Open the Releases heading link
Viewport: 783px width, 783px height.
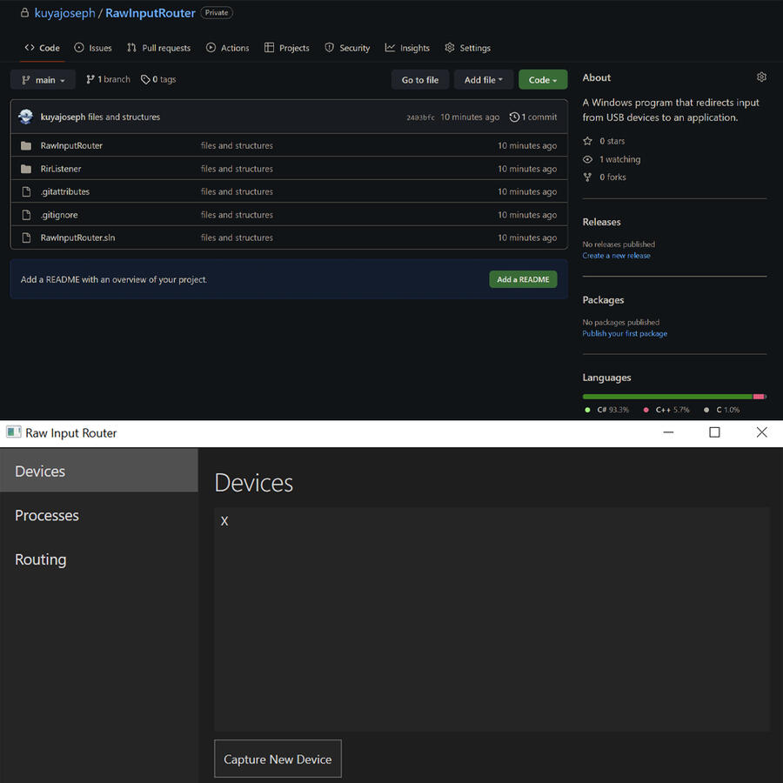pos(602,222)
